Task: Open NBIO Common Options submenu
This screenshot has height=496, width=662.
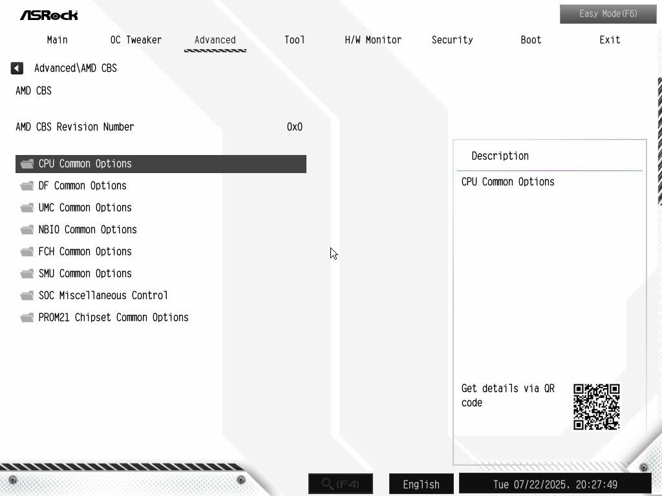Action: click(x=161, y=229)
